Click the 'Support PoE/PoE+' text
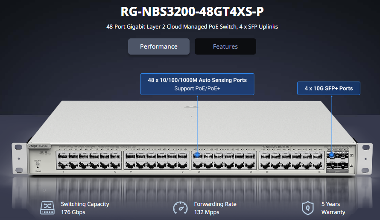 pyautogui.click(x=197, y=89)
